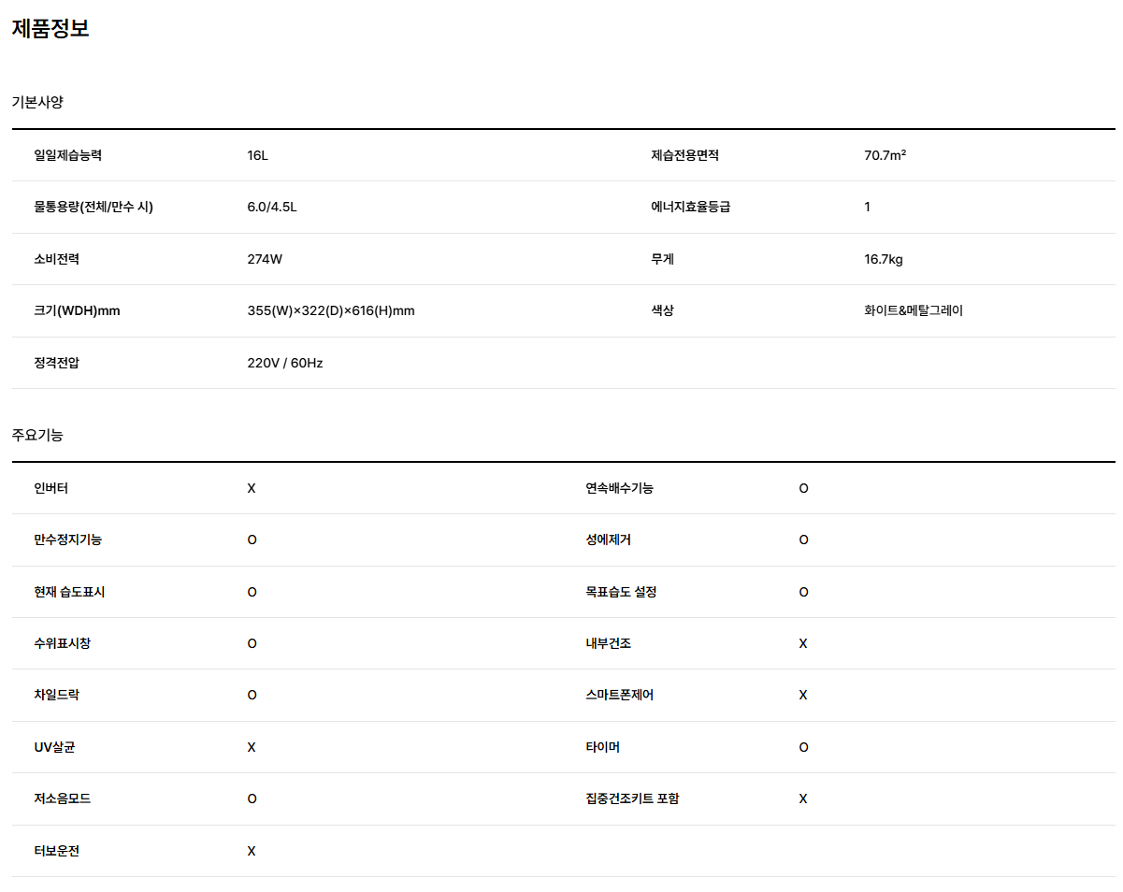Click the 16L dehumidifying capacity value
This screenshot has height=892, width=1123.
coord(257,155)
